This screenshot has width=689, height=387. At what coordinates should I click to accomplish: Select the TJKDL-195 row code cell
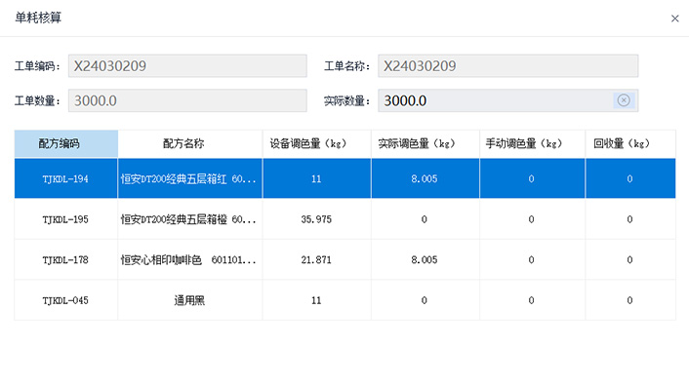tap(66, 219)
